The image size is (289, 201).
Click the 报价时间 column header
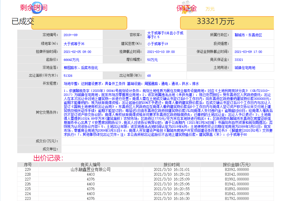click(x=171, y=165)
